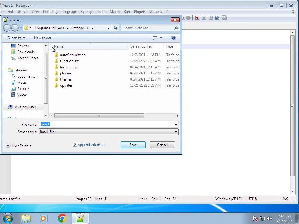Screen dimensions: 299x224
Task: Click Program Files (x86) in the breadcrumb
Action: click(x=49, y=28)
